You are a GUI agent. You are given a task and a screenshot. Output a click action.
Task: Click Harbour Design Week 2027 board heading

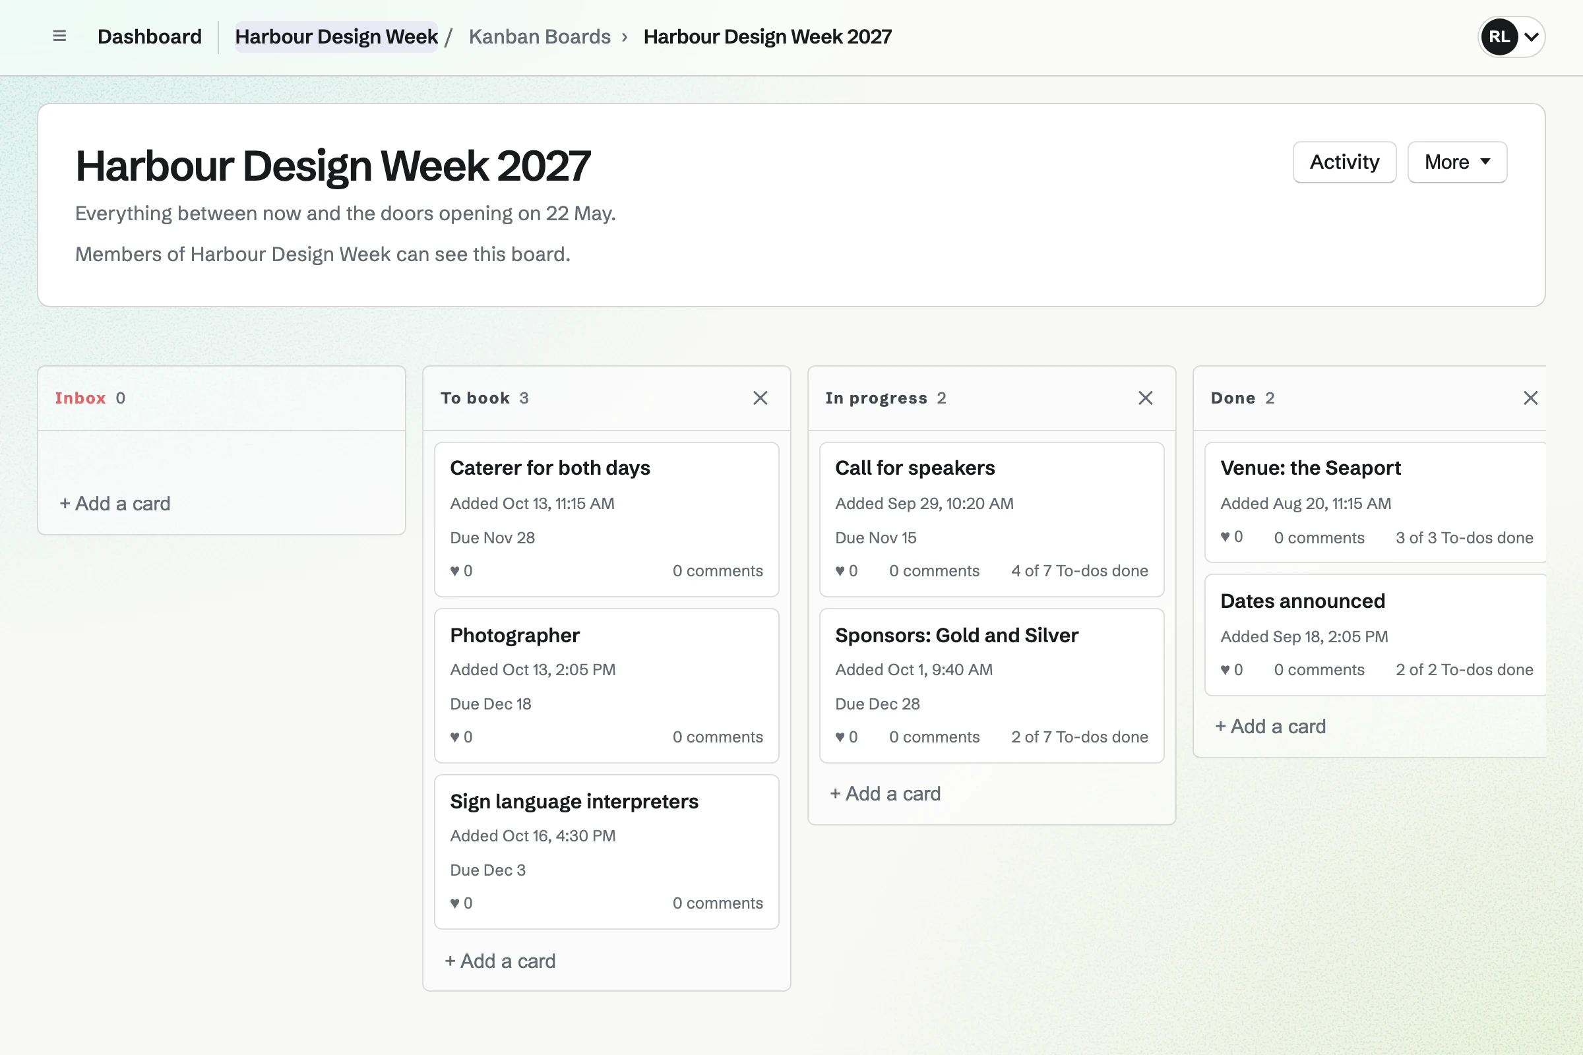pos(332,166)
